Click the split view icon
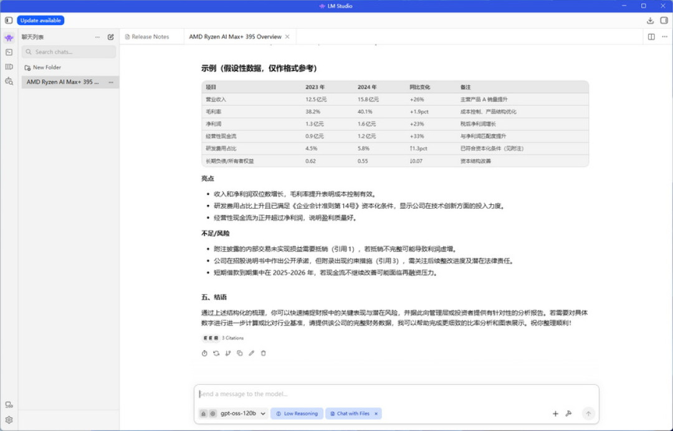The height and width of the screenshot is (431, 673). coord(651,37)
